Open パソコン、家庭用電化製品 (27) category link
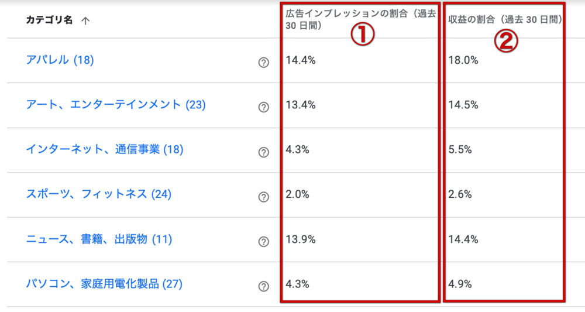 [104, 284]
